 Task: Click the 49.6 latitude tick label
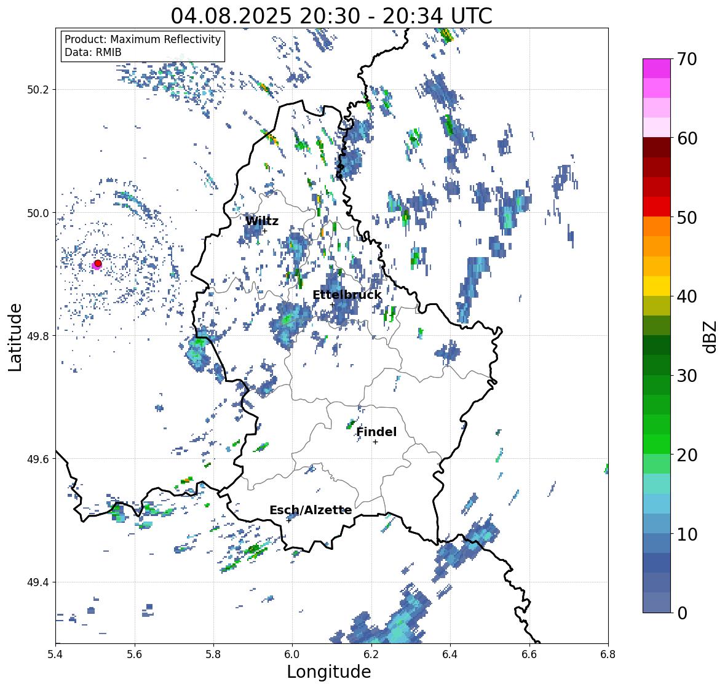click(38, 459)
